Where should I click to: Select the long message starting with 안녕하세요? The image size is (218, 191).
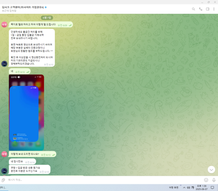[32, 48]
